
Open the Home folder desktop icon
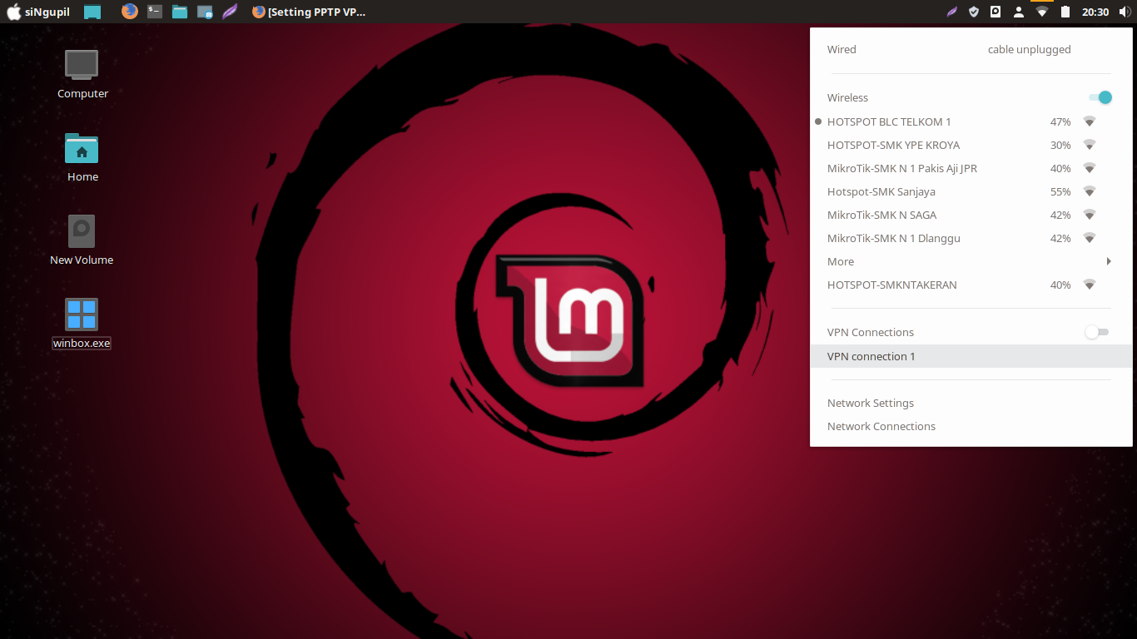pyautogui.click(x=82, y=157)
